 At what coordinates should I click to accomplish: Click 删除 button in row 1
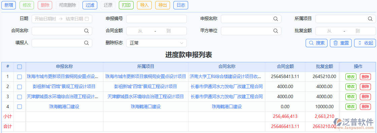365,77
